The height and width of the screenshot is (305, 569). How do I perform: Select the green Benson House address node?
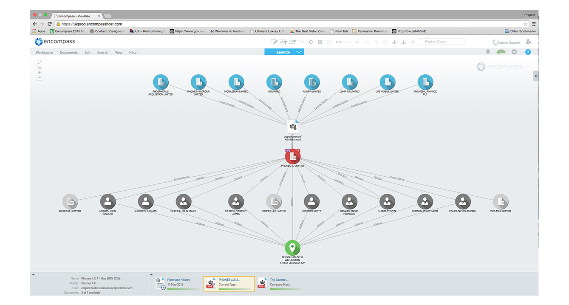293,248
